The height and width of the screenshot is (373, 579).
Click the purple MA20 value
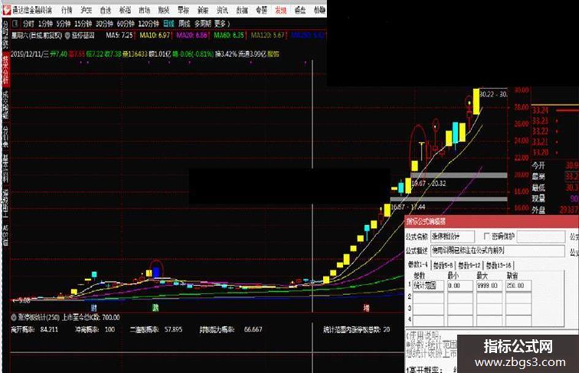coord(192,36)
